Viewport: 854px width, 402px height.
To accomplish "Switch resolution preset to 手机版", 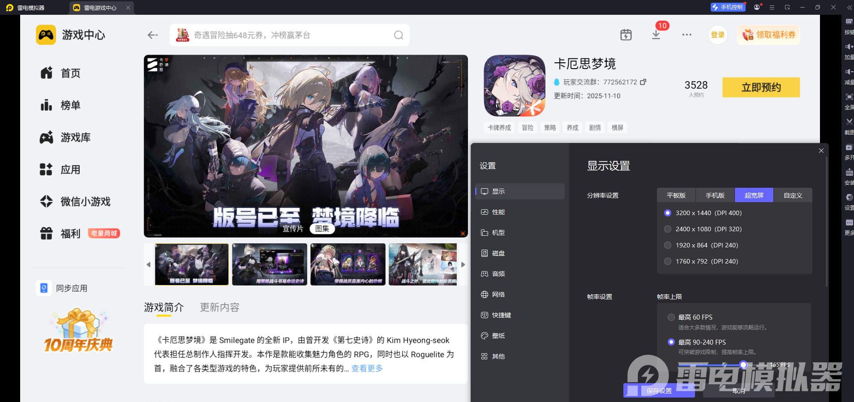I will click(715, 195).
